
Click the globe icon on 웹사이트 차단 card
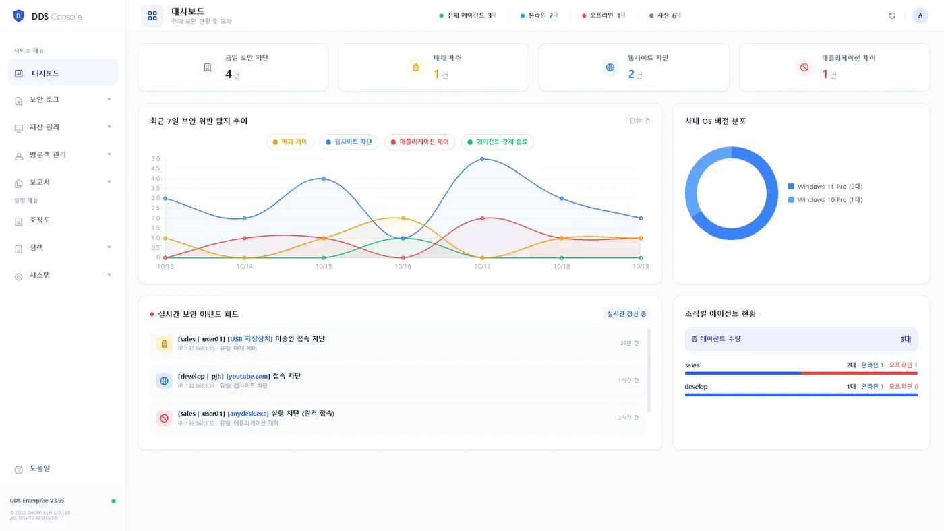(610, 67)
